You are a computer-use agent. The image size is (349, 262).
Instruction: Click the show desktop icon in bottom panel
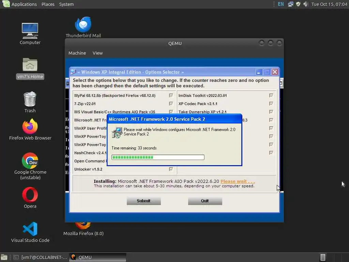(4, 257)
